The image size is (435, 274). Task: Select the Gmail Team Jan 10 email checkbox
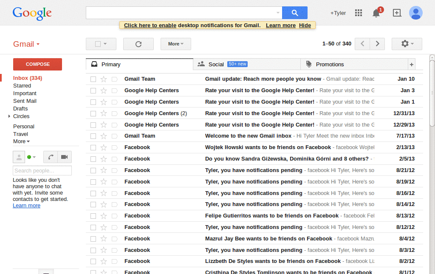(93, 79)
